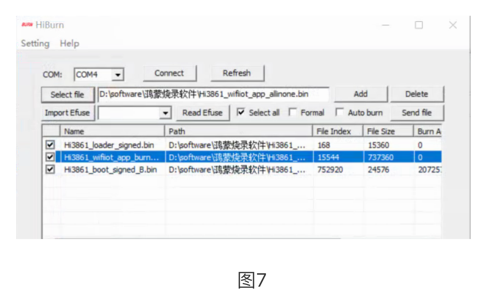Open the Help menu

point(70,43)
